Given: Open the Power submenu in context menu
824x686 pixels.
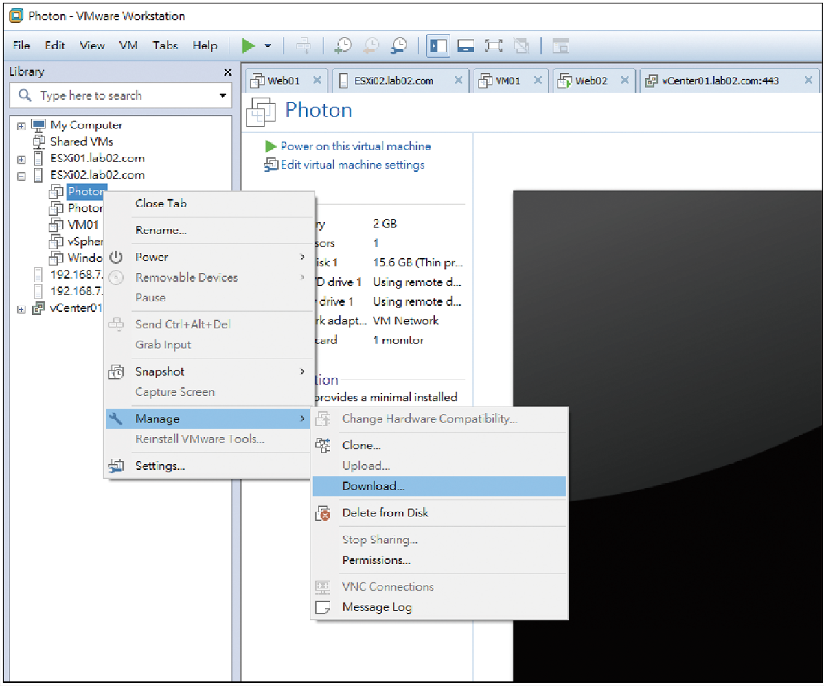Looking at the screenshot, I should [209, 258].
